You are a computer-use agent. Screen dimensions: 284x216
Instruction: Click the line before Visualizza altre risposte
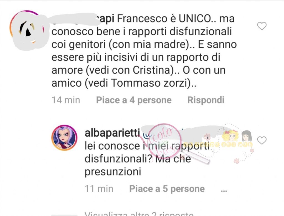[x=64, y=215]
